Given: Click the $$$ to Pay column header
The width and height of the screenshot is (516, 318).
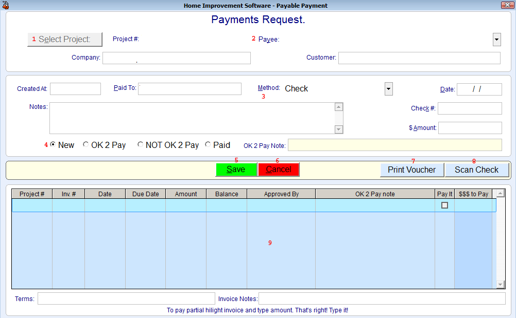Looking at the screenshot, I should pos(474,194).
